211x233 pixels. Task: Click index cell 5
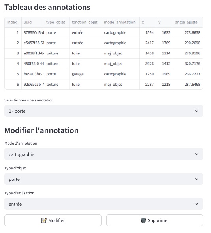click(13, 74)
